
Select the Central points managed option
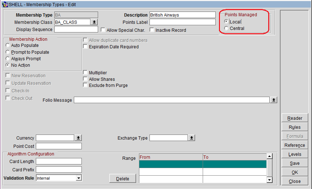(227, 28)
